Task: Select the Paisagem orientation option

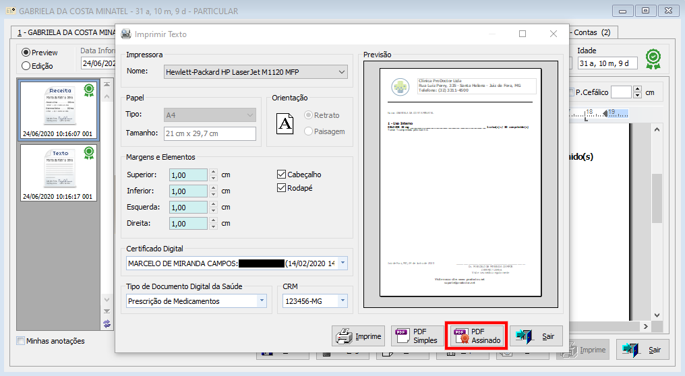Action: [x=308, y=131]
